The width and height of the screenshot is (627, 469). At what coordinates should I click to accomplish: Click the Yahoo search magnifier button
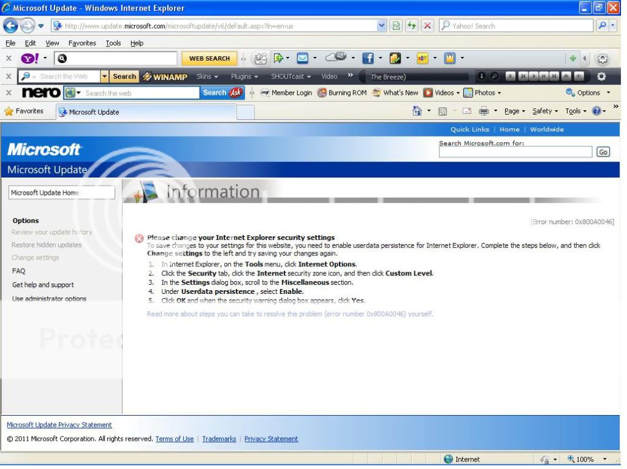tap(602, 26)
